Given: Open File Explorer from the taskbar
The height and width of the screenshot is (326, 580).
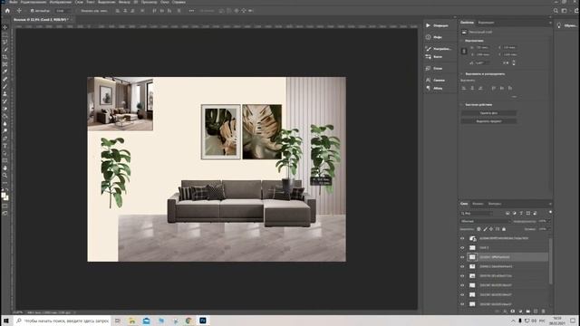Looking at the screenshot, I should tap(132, 321).
